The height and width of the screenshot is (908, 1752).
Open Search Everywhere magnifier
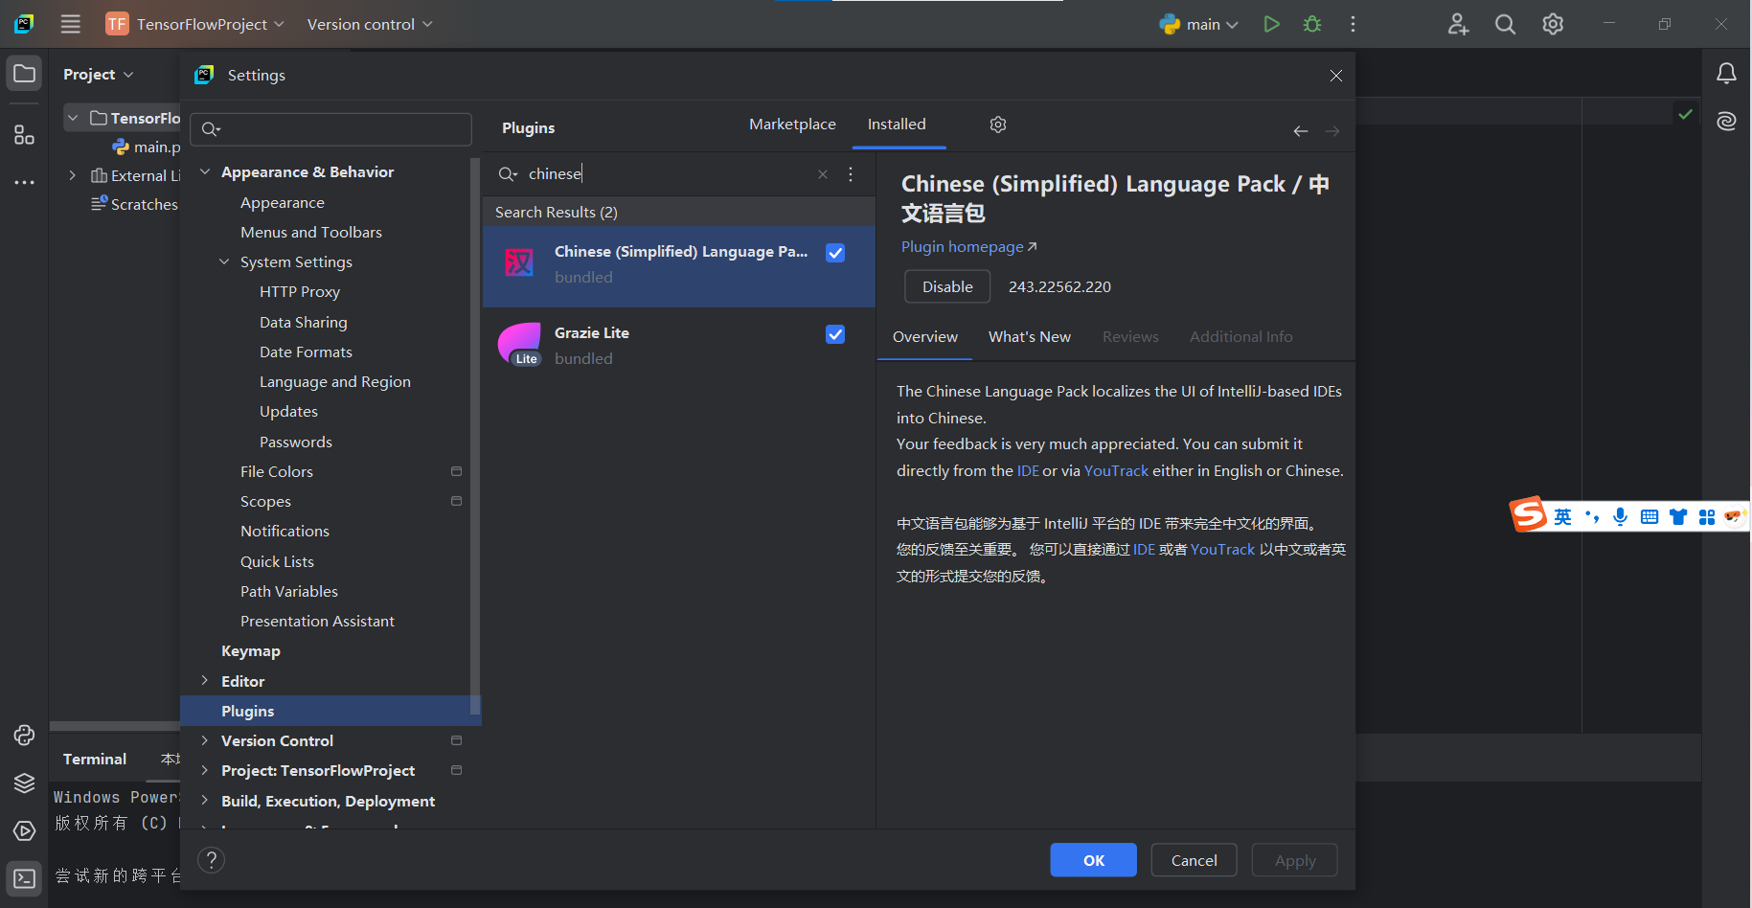(1505, 24)
